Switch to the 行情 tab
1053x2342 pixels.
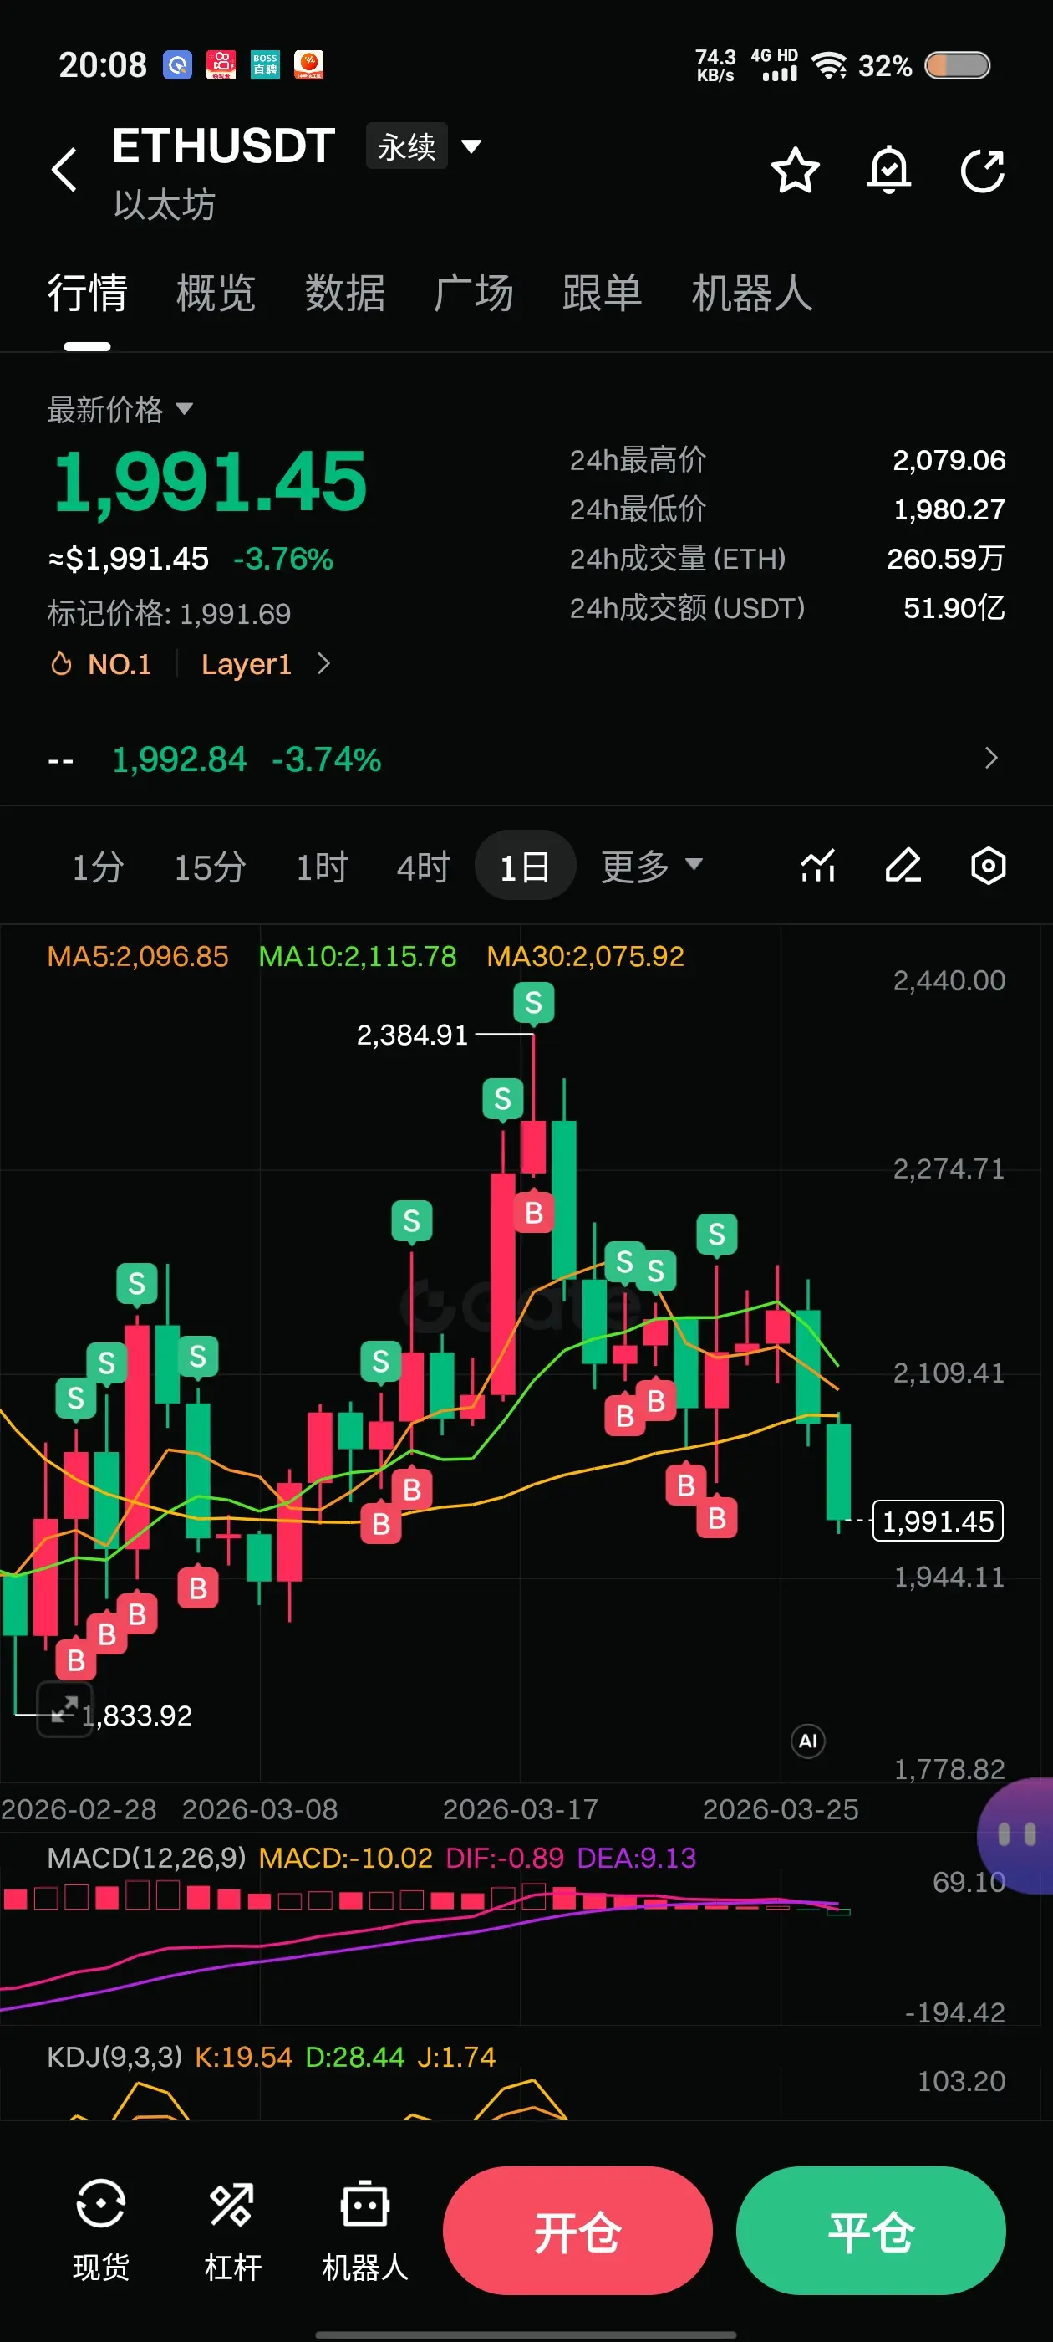point(87,293)
